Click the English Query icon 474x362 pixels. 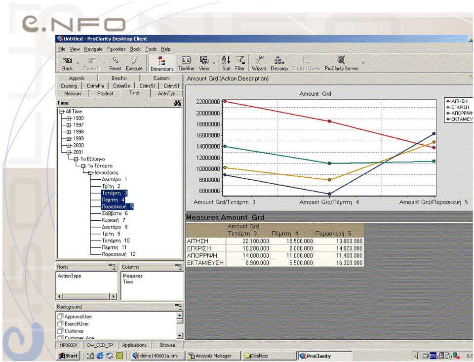[306, 63]
